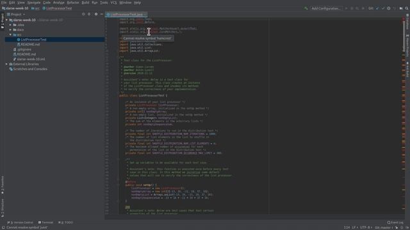Click the Git Commit checkmark icon
Screen dimensions: 410x230
pos(383,8)
